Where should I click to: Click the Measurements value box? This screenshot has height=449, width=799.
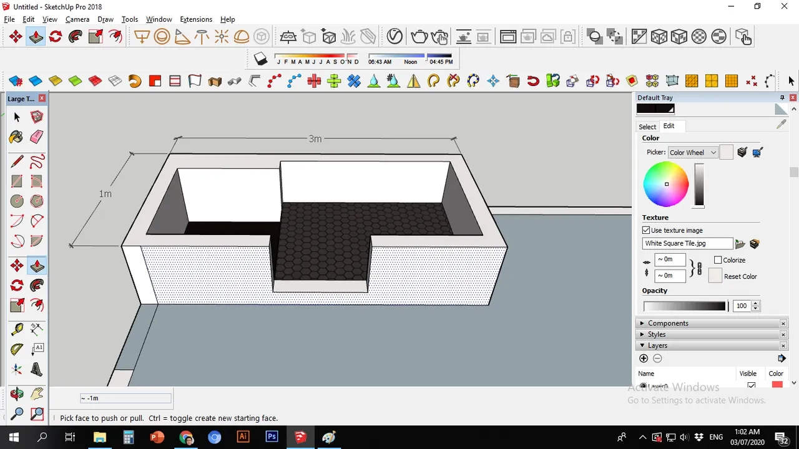[x=125, y=398]
